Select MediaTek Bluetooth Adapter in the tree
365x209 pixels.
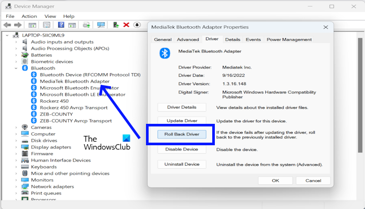(x=75, y=81)
